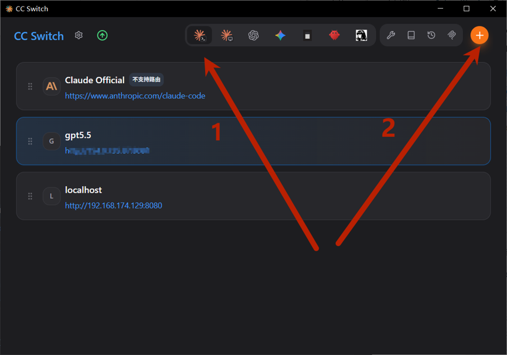Switch to the Gemini app icon
507x355 pixels.
[280, 35]
